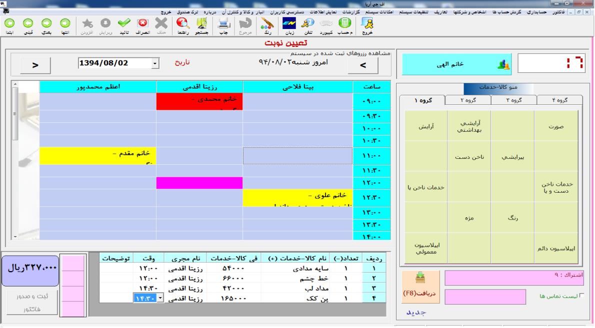Click the yellow خانم مقدم appointment block
The width and height of the screenshot is (595, 328).
(98, 156)
